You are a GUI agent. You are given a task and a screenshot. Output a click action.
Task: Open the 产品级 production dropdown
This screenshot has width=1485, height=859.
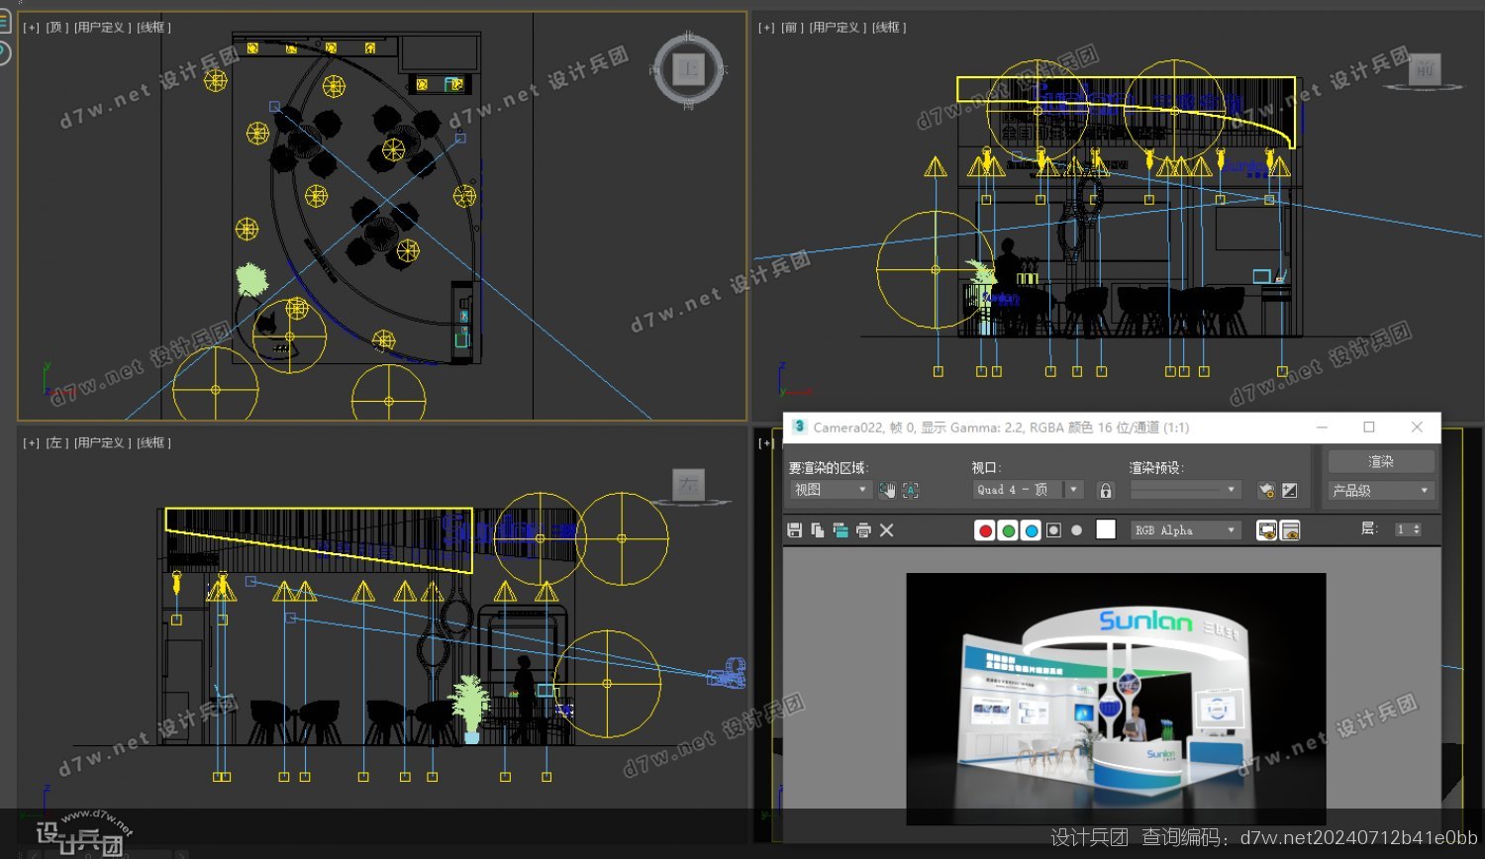point(1381,491)
